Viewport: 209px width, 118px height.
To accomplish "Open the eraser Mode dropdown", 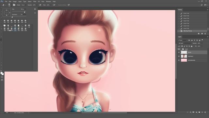I will 24,5.
